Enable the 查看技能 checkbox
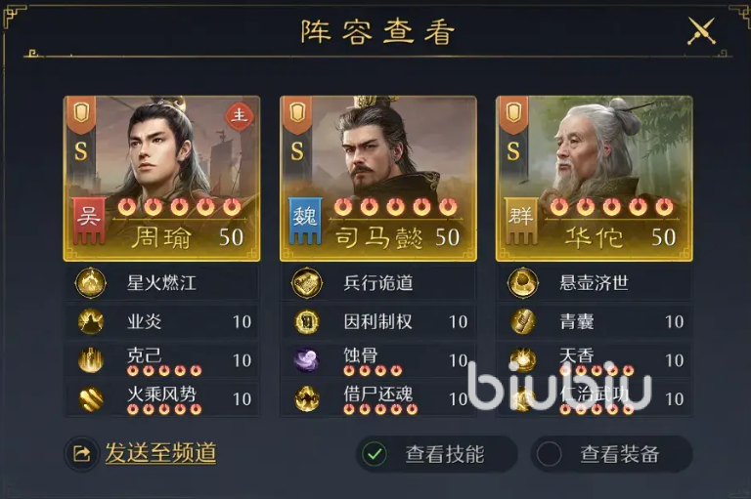751x499 pixels. (375, 454)
